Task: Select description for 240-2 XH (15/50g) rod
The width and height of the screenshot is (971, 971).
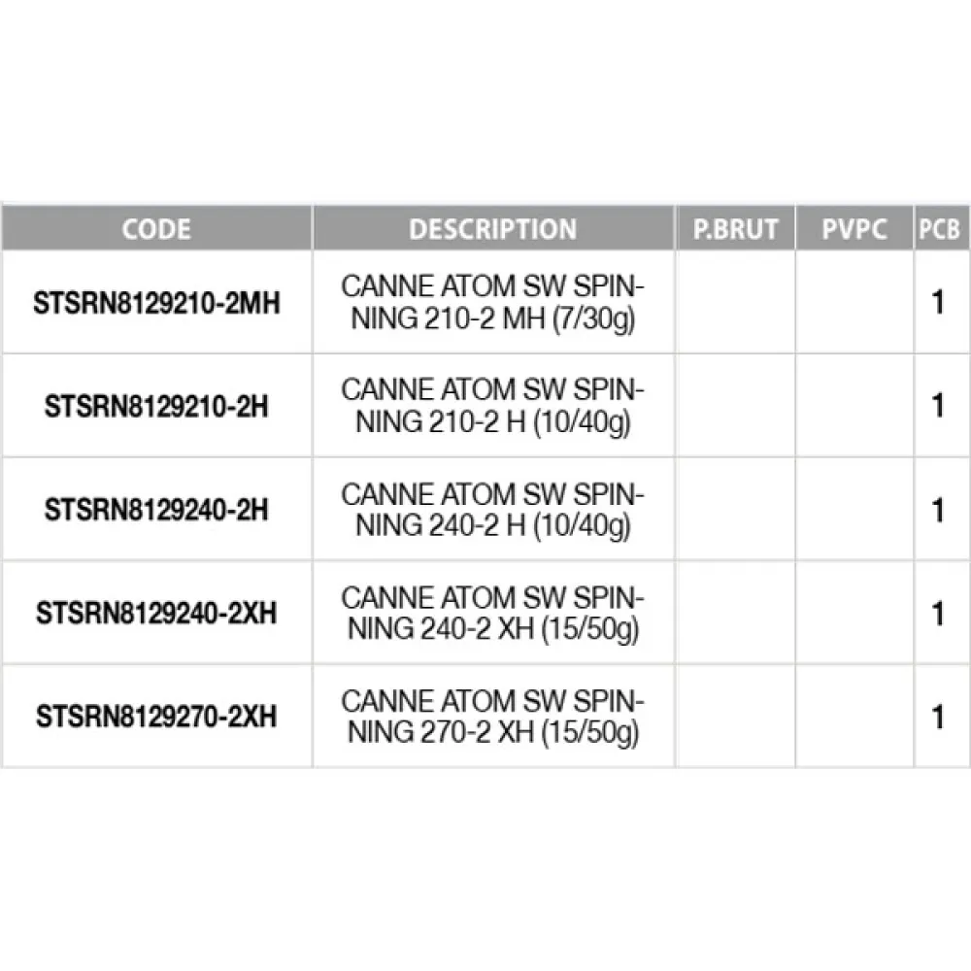Action: tap(492, 614)
